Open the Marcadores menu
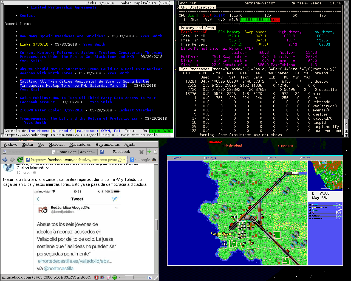351x281 pixels. pos(80,144)
